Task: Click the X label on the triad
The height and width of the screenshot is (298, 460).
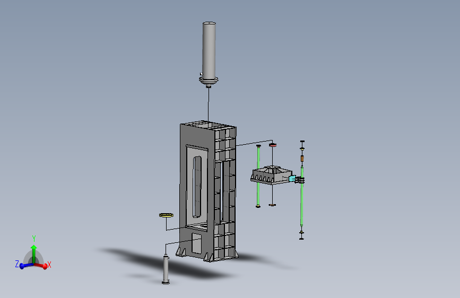Action: tap(49, 265)
